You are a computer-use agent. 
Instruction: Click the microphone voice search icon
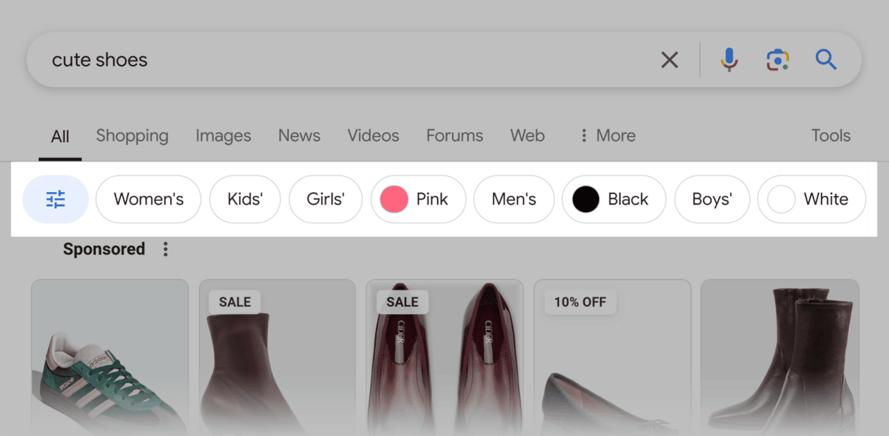pos(729,60)
